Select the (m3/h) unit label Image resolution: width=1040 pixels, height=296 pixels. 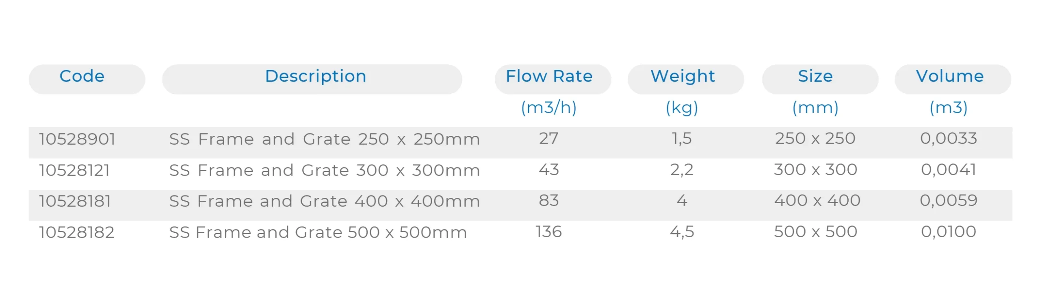(x=549, y=108)
